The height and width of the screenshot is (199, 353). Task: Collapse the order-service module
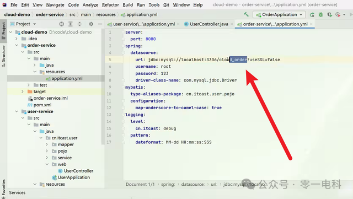(x=17, y=45)
